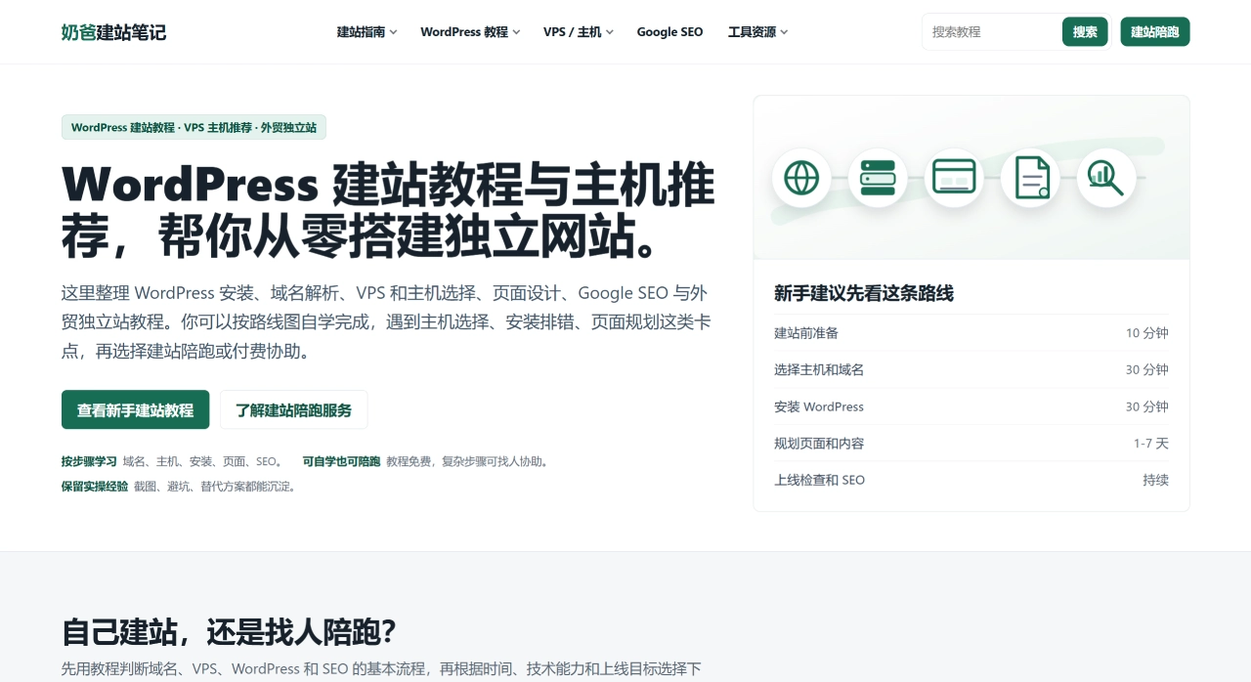
Task: Click the 搜索 button
Action: pos(1085,32)
